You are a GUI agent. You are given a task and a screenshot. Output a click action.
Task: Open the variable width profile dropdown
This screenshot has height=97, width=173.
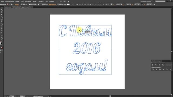(x=37, y=5)
